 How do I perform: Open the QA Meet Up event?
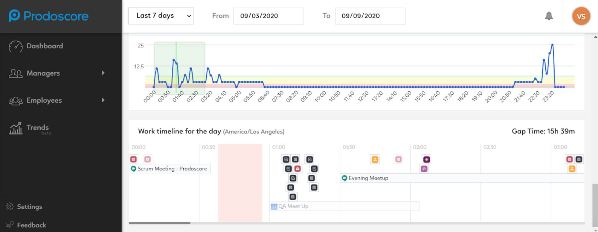tap(344, 206)
